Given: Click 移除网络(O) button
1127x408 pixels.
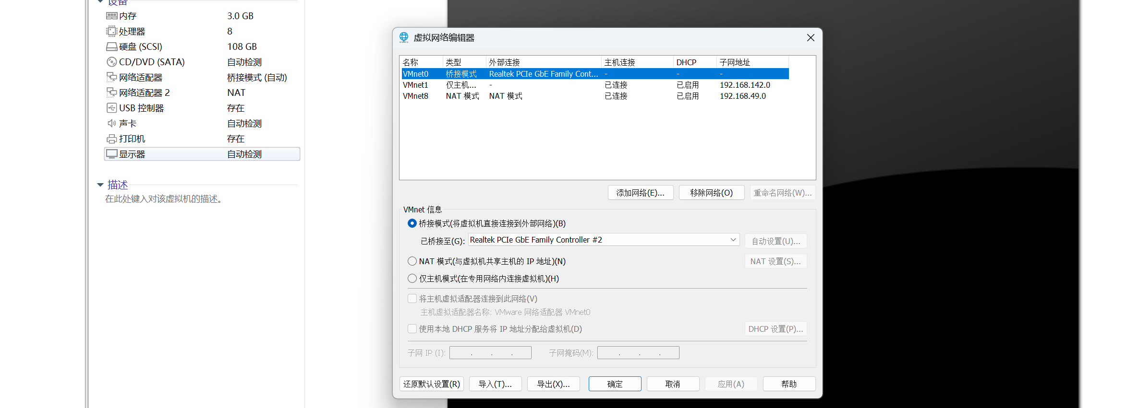Looking at the screenshot, I should pyautogui.click(x=712, y=193).
